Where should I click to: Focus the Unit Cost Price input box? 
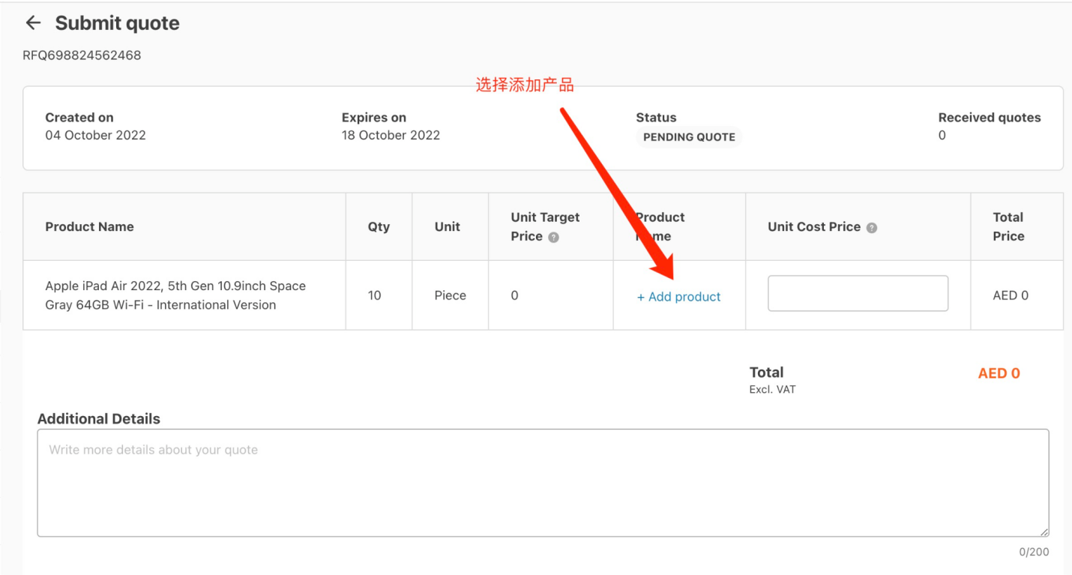click(x=858, y=293)
